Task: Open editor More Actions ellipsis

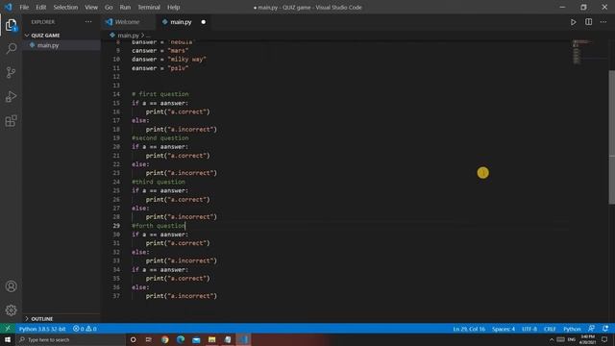Action: click(x=603, y=22)
